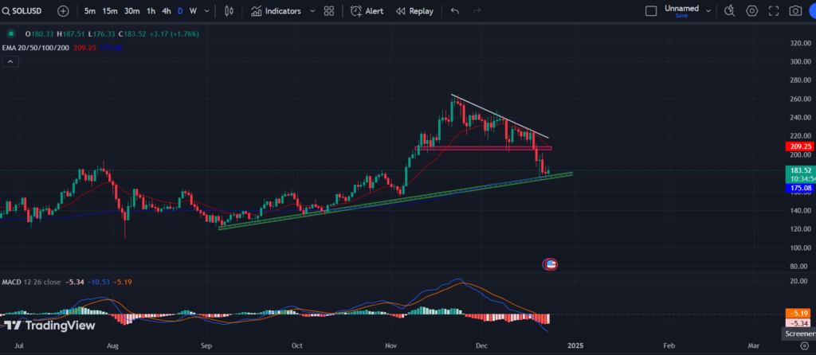Open the Indicators dialog
This screenshot has height=355, width=816.
tap(276, 11)
